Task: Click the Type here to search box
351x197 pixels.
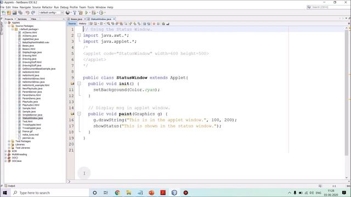Action: 50,193
